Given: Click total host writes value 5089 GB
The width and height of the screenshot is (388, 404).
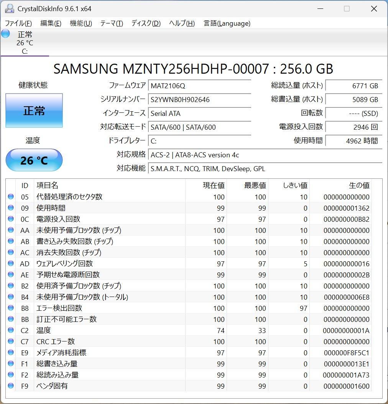Looking at the screenshot, I should pyautogui.click(x=354, y=99).
